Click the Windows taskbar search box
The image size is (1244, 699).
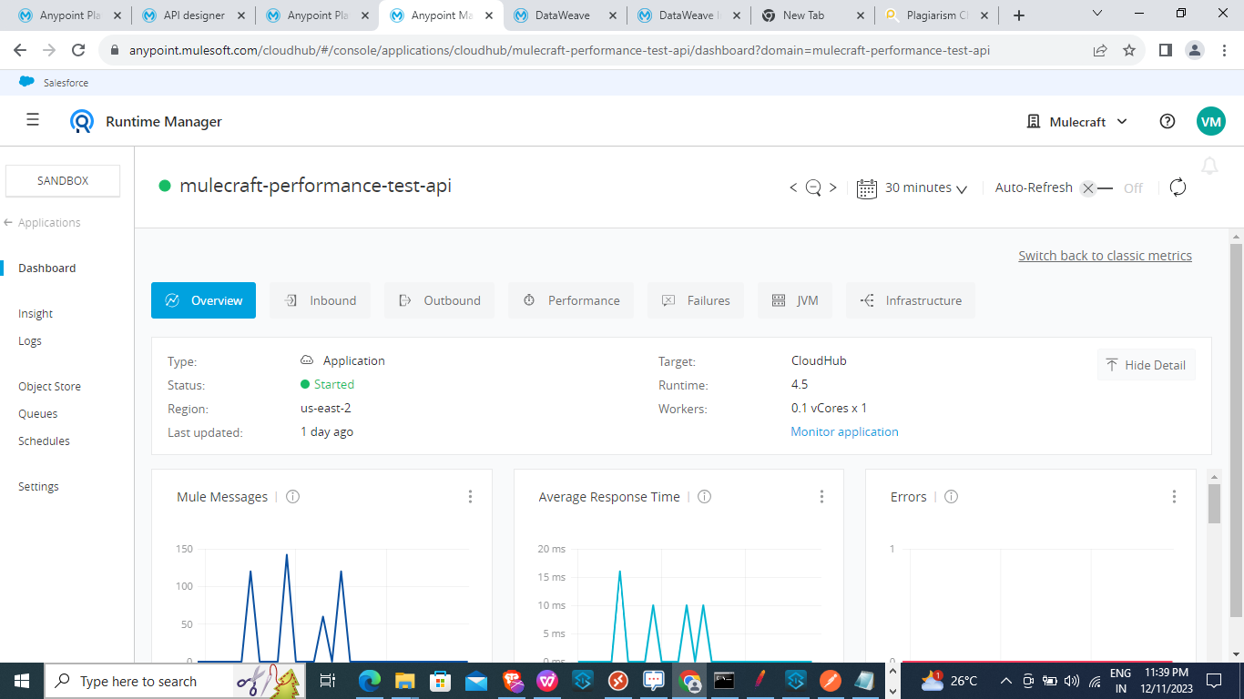tap(137, 681)
